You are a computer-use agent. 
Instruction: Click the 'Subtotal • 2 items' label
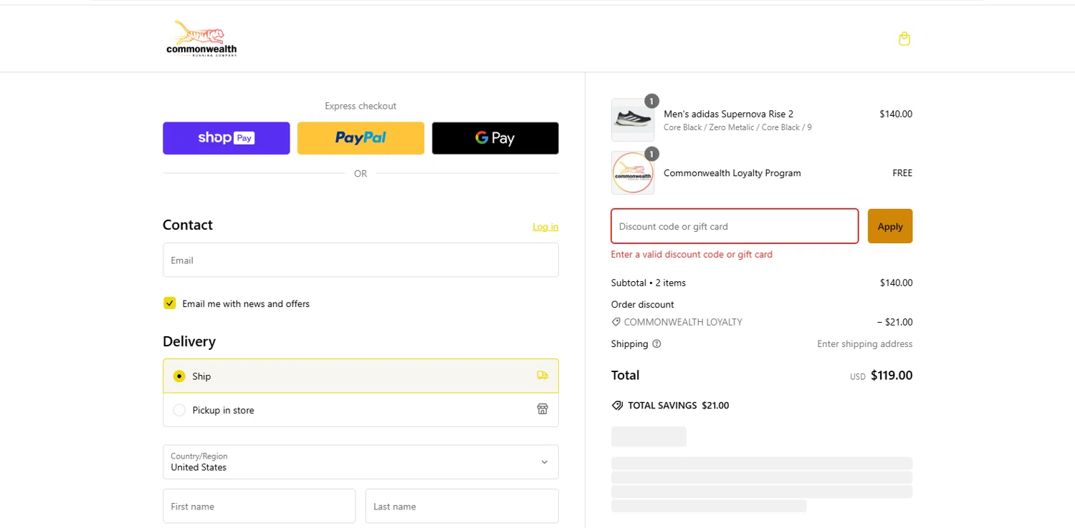(649, 283)
